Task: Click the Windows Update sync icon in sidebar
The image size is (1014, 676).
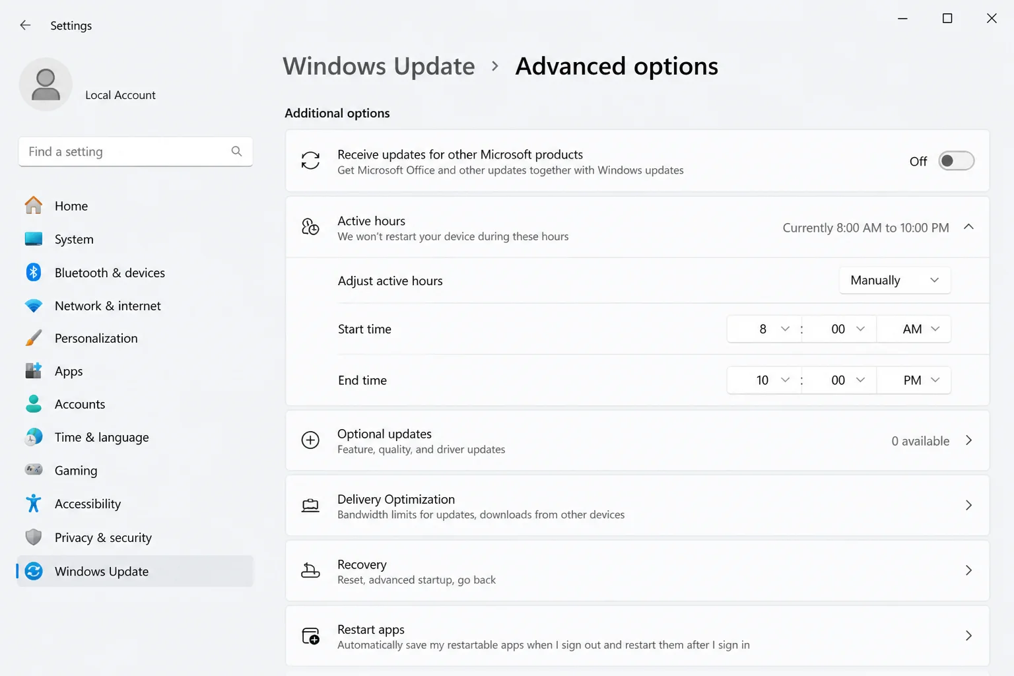Action: click(34, 571)
